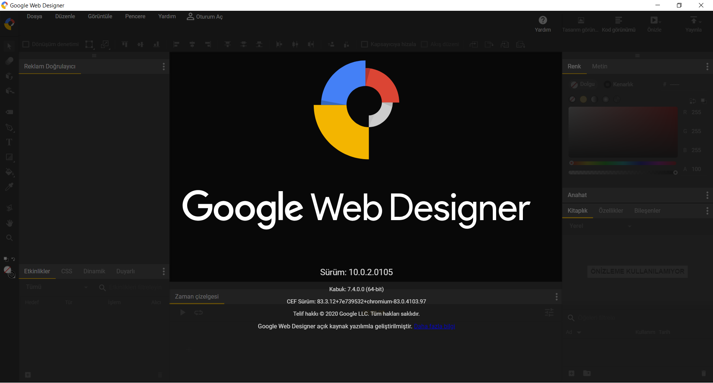Select the Text tool (T icon)
Screen dimensions: 713x383
click(x=9, y=142)
